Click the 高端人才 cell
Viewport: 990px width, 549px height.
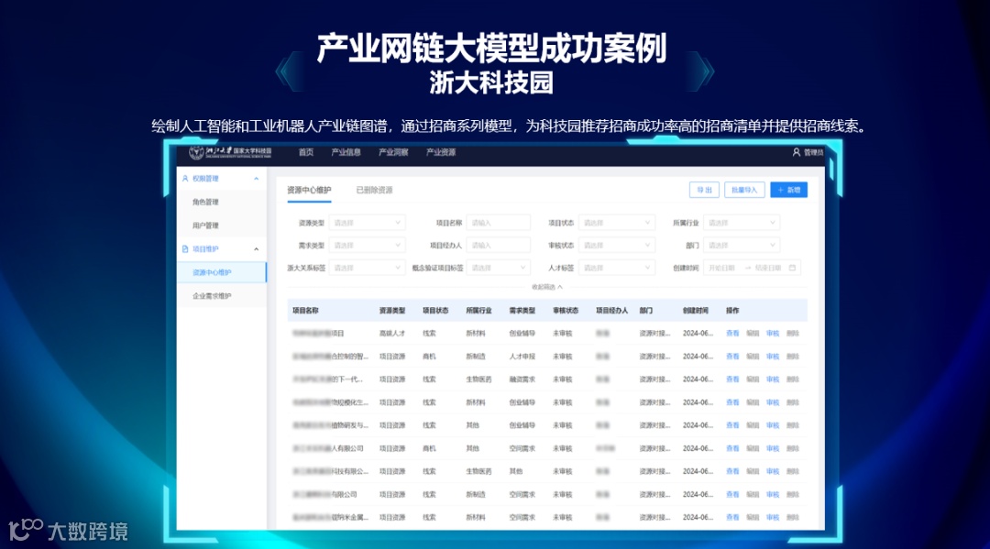point(392,334)
